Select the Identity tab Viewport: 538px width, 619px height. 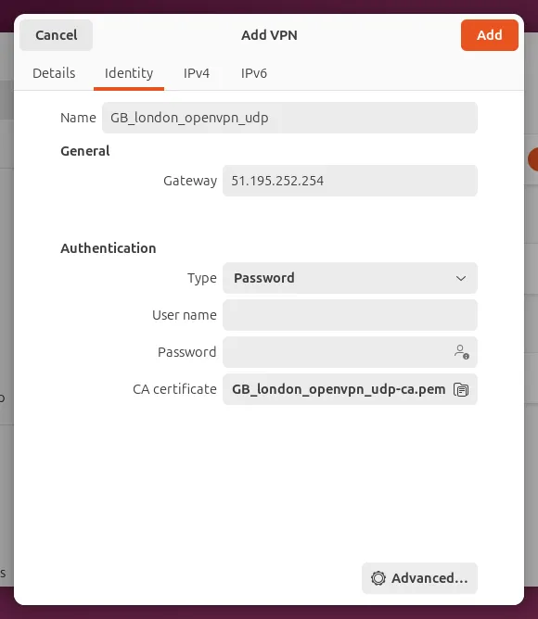[x=129, y=73]
